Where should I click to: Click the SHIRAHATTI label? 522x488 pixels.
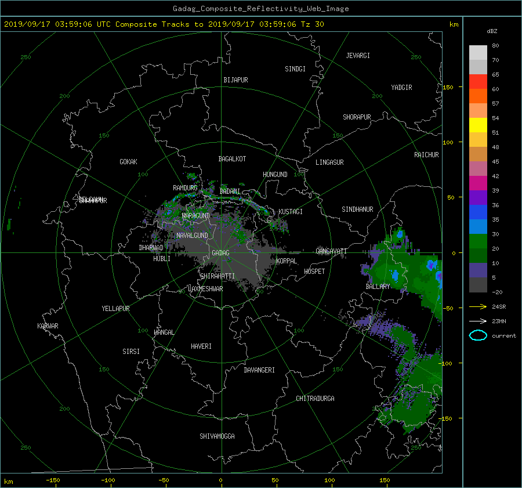click(217, 276)
